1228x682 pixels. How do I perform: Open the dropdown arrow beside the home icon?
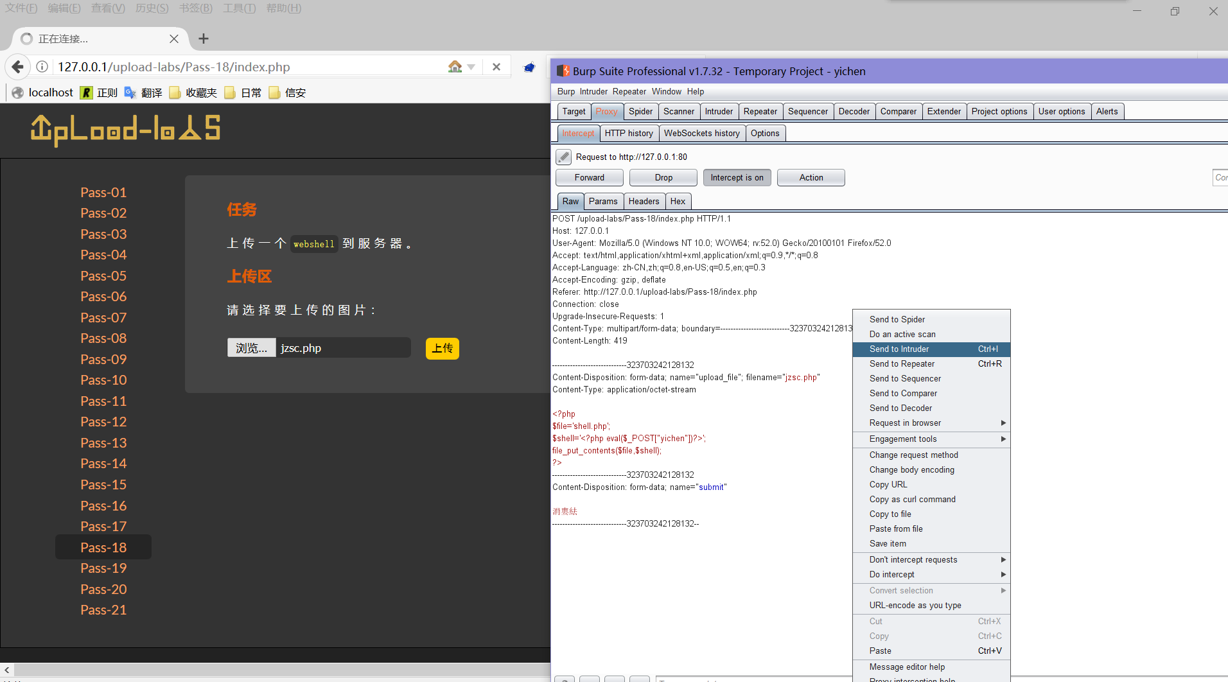pos(471,67)
